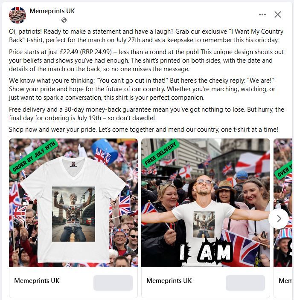This screenshot has width=294, height=300.
Task: Open the three-dot post options menu
Action: click(x=262, y=14)
